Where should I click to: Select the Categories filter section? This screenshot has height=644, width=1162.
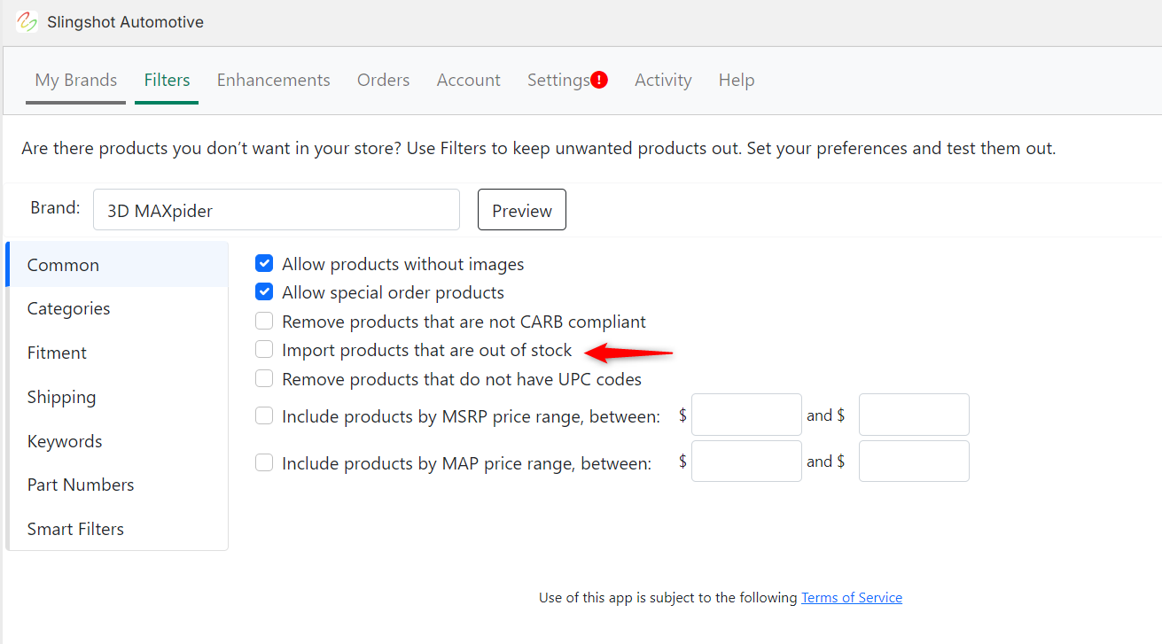[117, 308]
